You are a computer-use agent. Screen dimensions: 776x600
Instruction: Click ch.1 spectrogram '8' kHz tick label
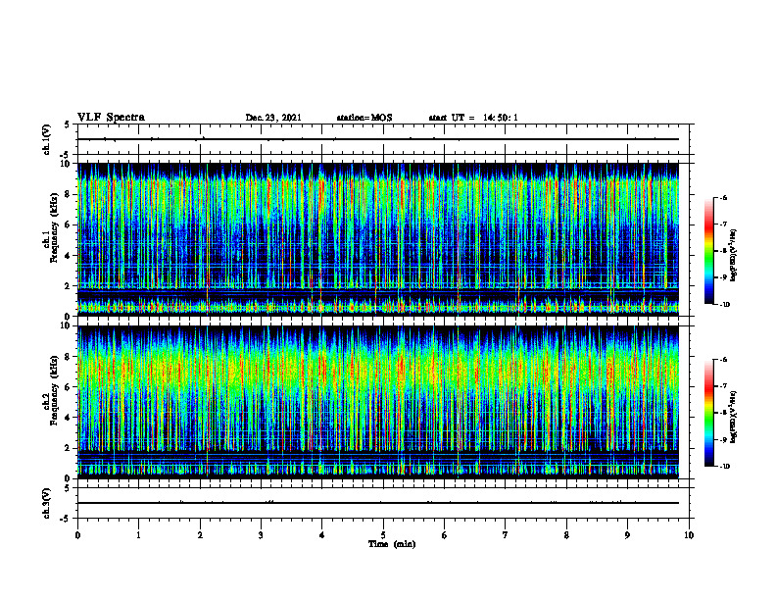[69, 194]
